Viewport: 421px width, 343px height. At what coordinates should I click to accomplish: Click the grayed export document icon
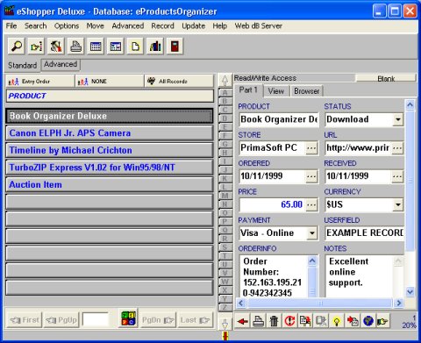(x=321, y=321)
